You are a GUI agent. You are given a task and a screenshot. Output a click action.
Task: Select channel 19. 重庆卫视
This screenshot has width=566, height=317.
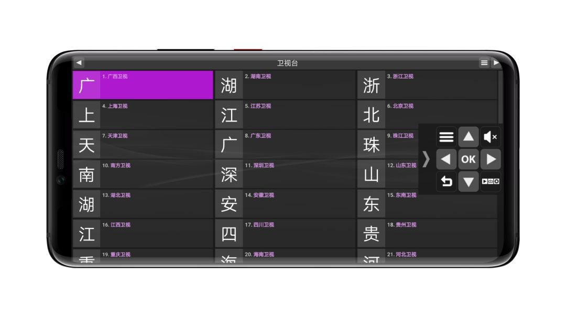click(143, 256)
